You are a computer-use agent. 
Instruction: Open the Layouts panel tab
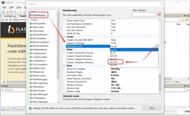pos(19,109)
